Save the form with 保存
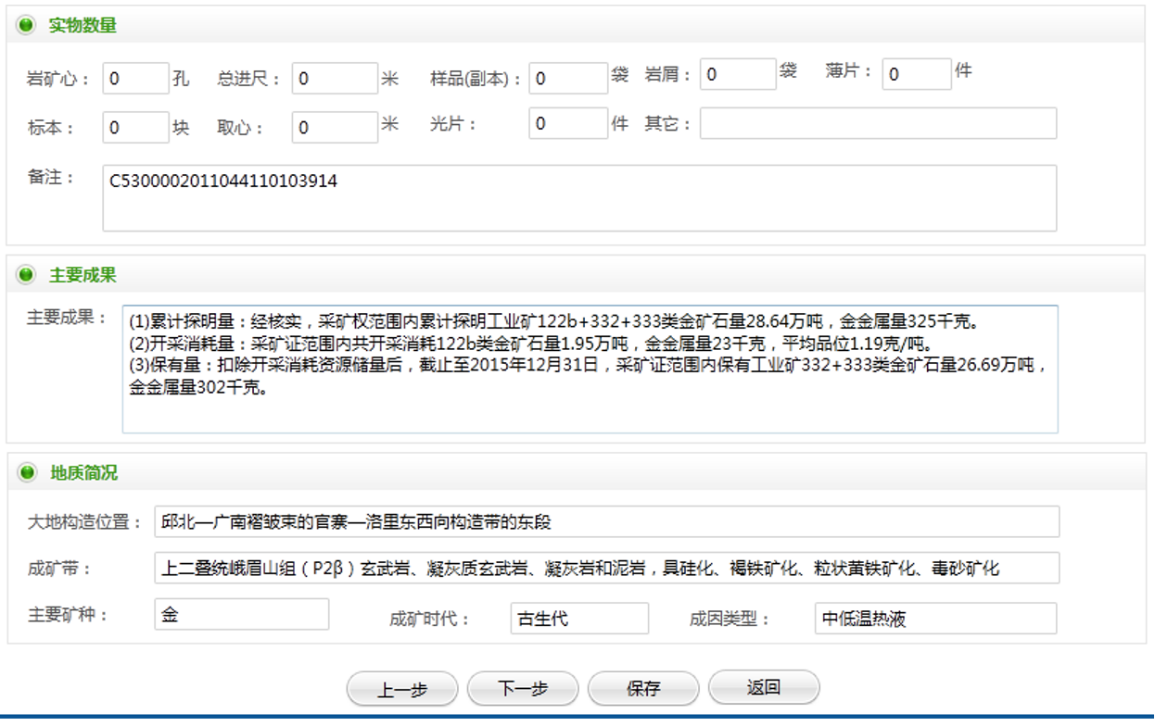 point(643,689)
